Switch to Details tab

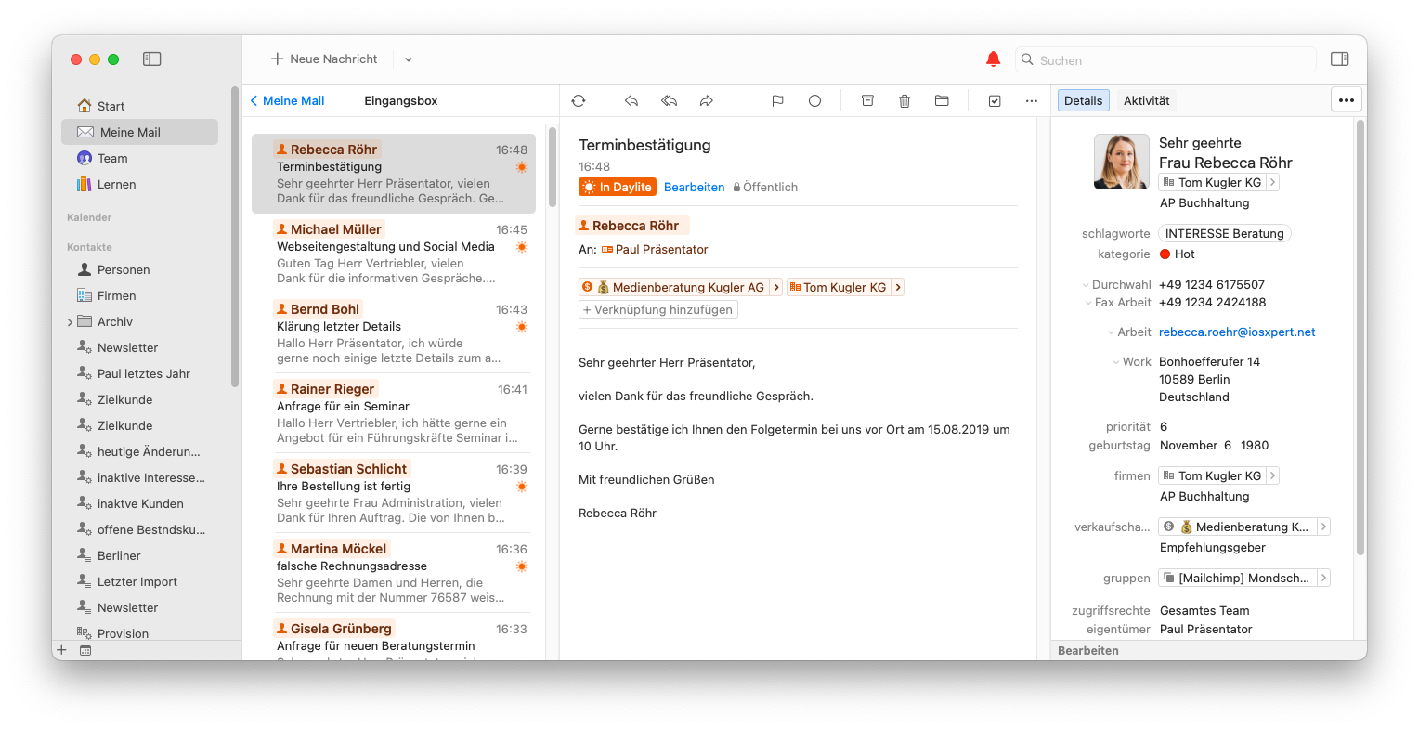1083,100
